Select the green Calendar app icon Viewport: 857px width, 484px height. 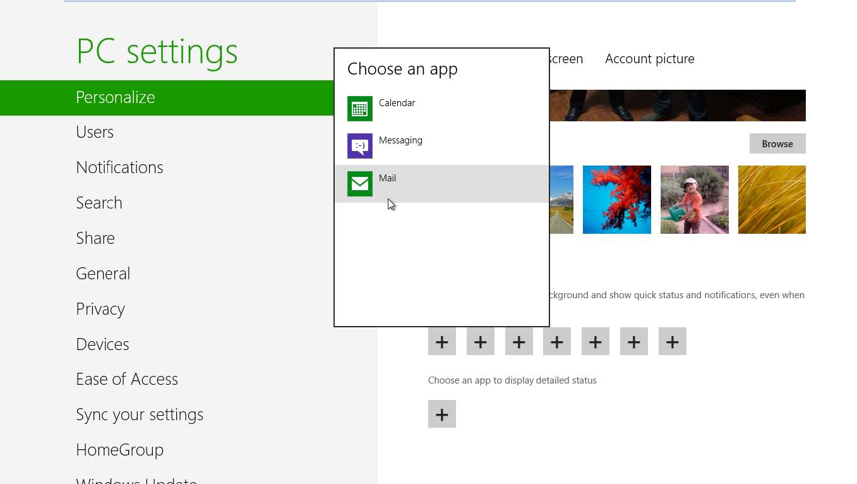(360, 109)
